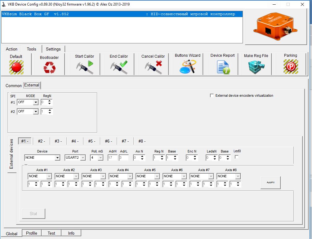Select the External sub-tab

point(32,85)
